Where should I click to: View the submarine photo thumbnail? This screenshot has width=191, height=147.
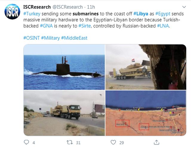64,67
